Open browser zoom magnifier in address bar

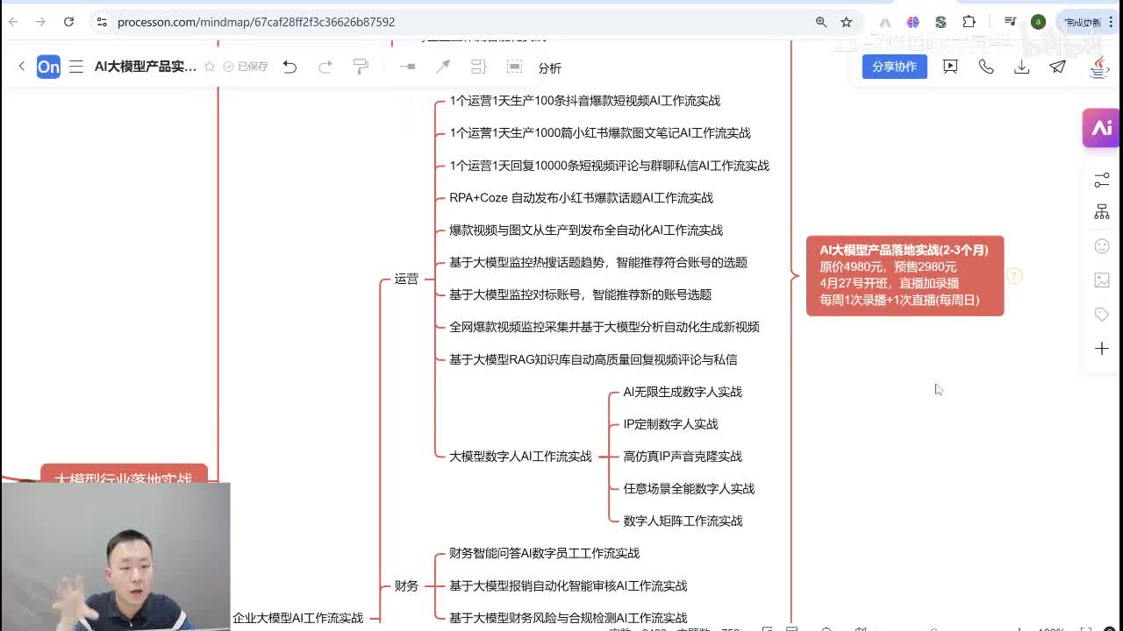point(821,22)
